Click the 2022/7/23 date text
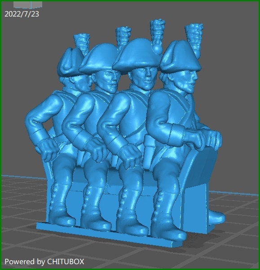 pos(22,14)
